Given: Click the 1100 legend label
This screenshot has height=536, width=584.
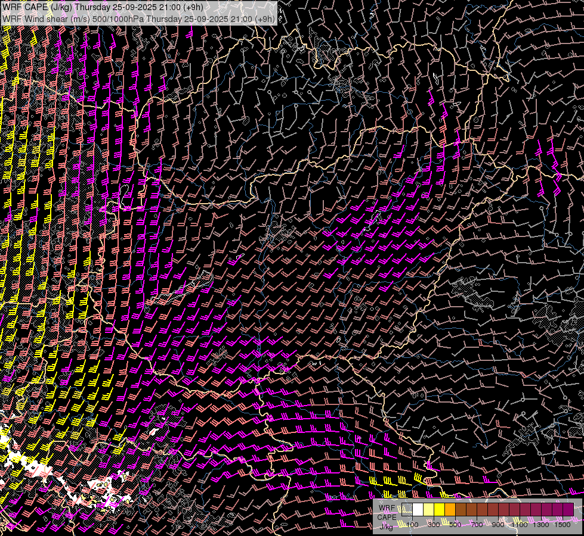Looking at the screenshot, I should (519, 525).
